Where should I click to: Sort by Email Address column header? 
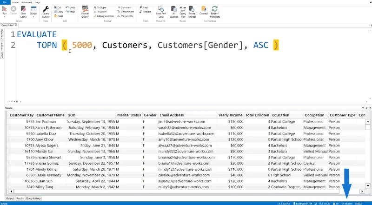(187, 115)
